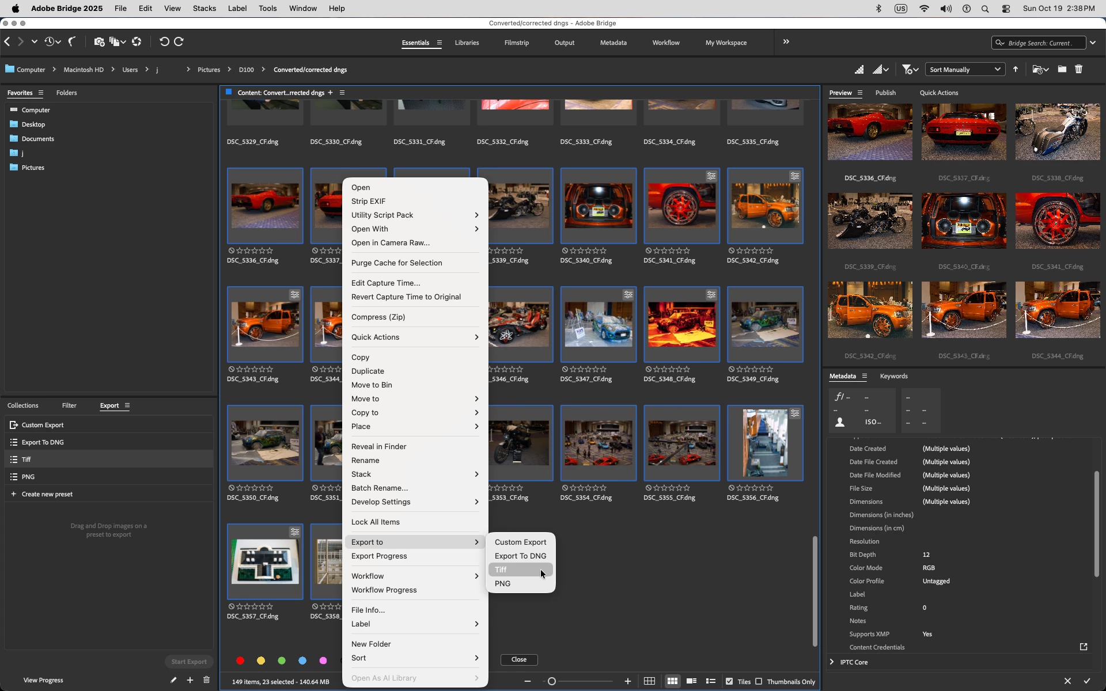Screen dimensions: 1106x691
Task: Click the delete item trash icon in path bar
Action: click(x=1078, y=70)
